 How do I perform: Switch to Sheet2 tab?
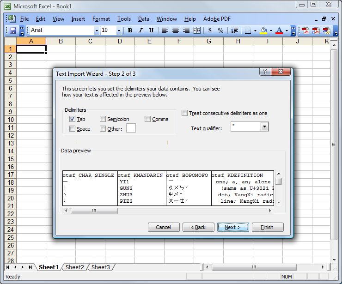74,267
